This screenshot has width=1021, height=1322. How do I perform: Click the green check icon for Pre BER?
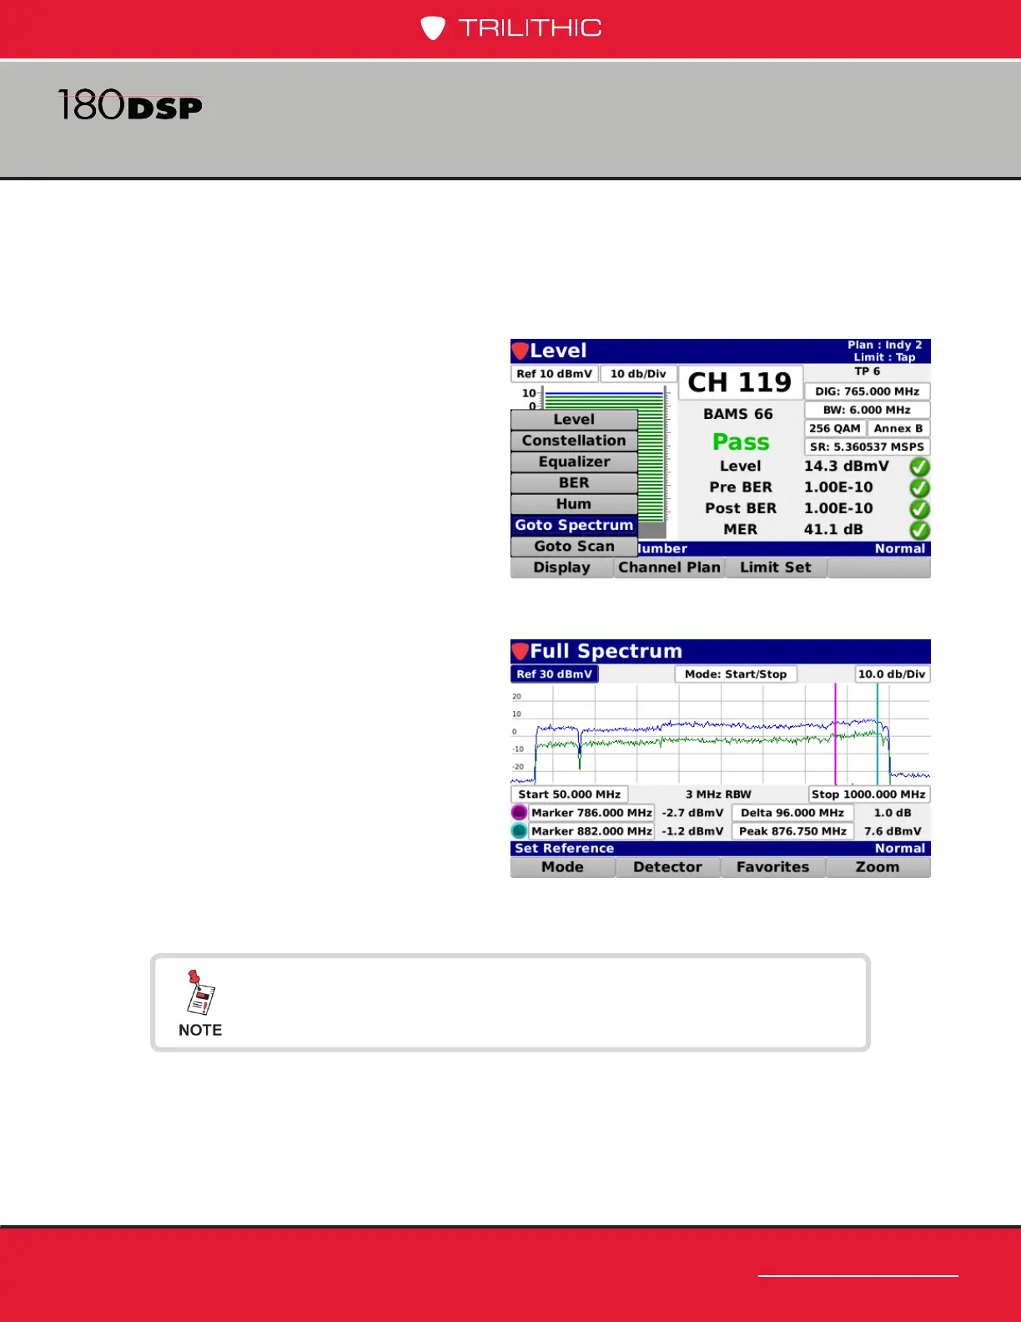pos(919,487)
